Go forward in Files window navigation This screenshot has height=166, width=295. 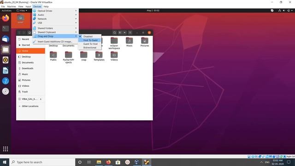(24, 33)
